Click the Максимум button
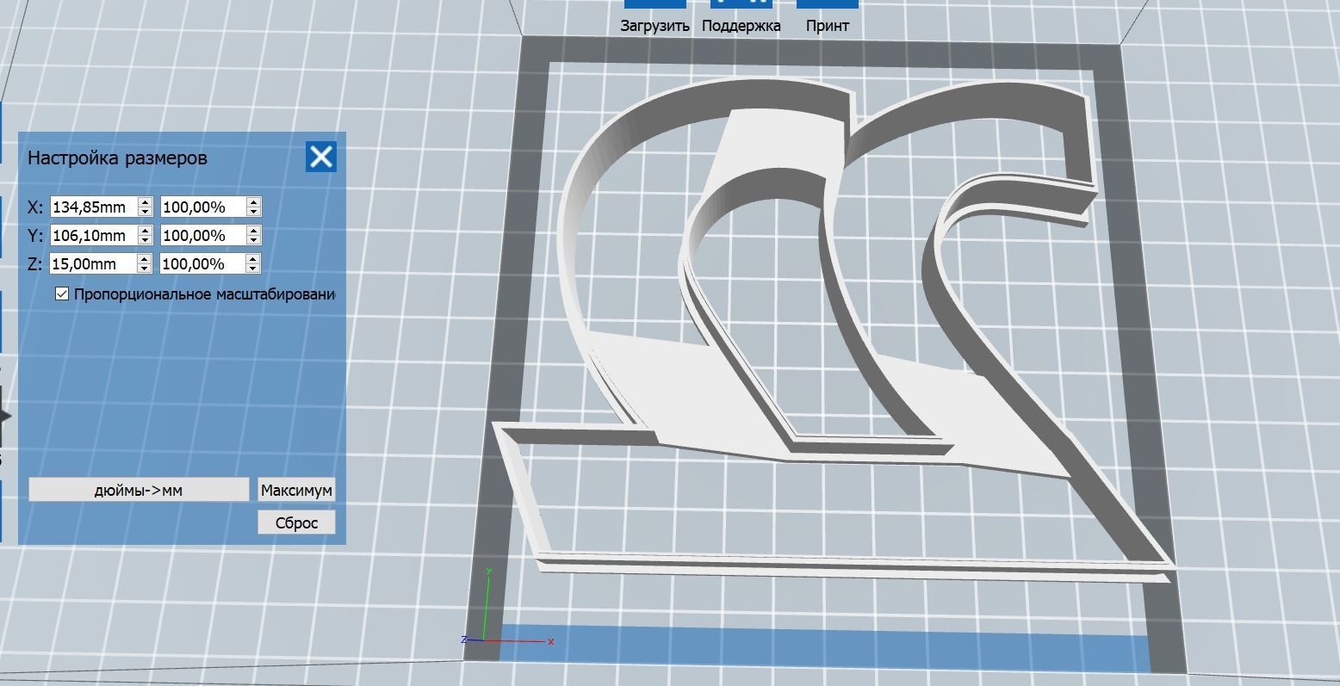This screenshot has height=686, width=1340. pos(296,491)
